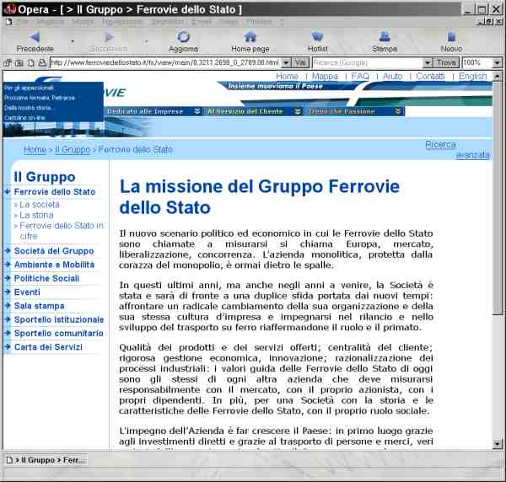
Task: Open the Società del Gruppo section
Action: pos(54,251)
